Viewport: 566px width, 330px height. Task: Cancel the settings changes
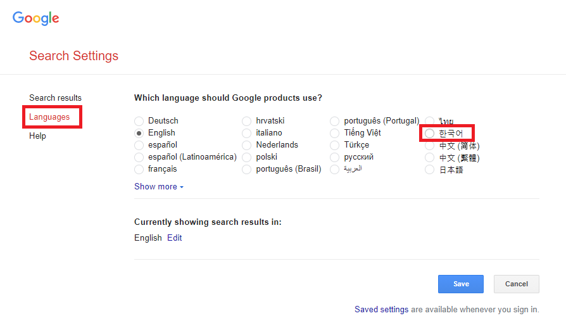pos(517,284)
